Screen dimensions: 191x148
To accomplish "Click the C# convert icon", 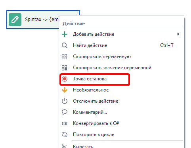I will pyautogui.click(x=65, y=123).
